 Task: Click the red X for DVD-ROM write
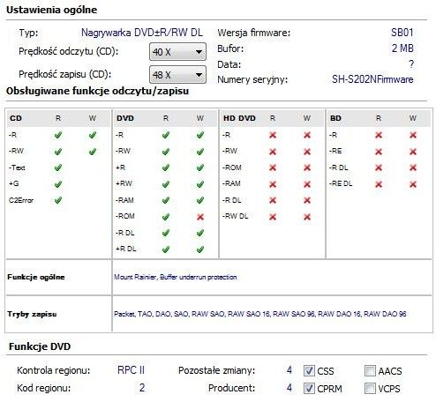click(x=200, y=217)
